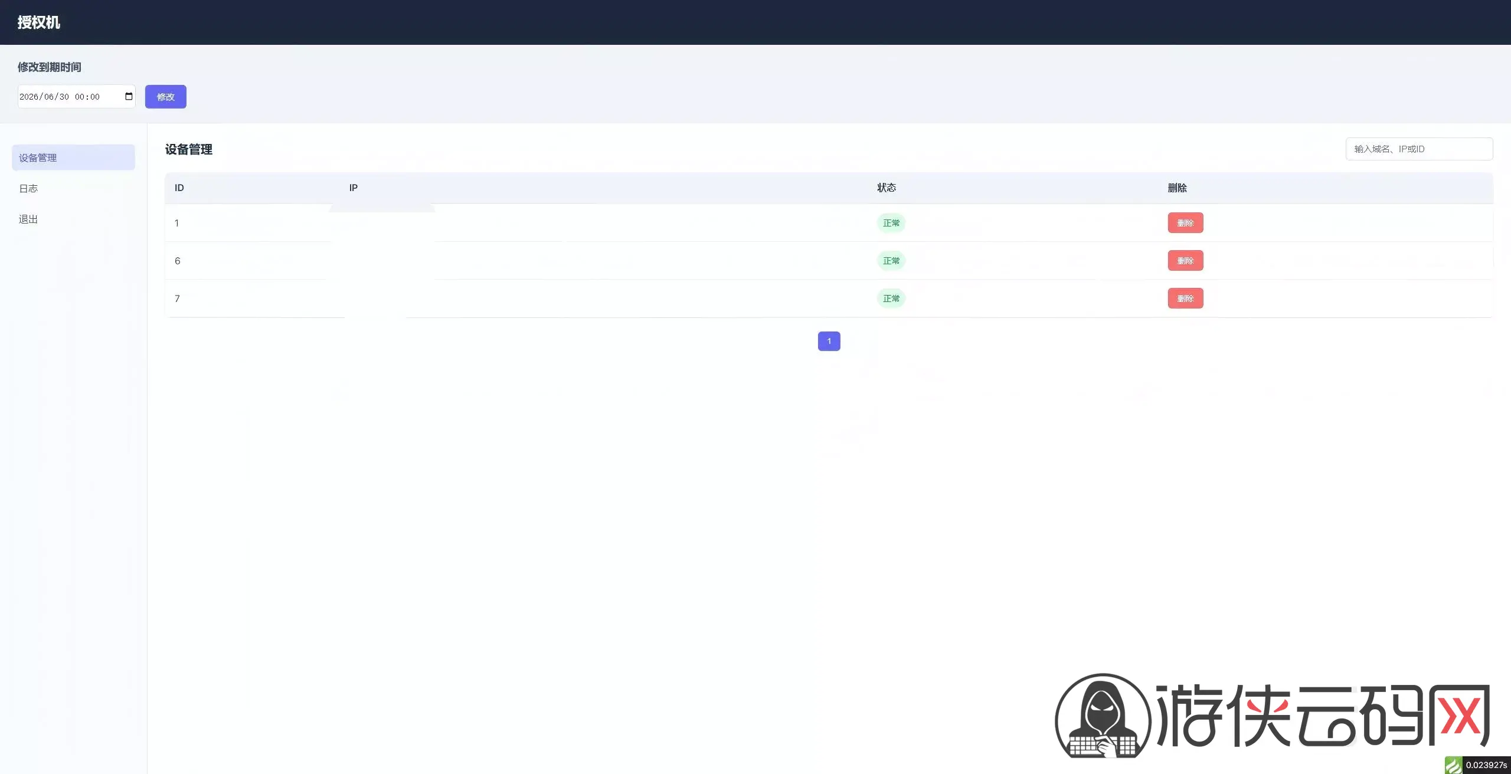
Task: Open the calendar picker icon in date field
Action: tap(129, 96)
